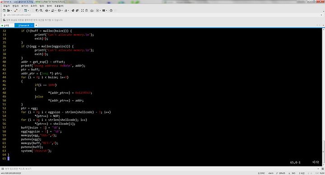This screenshot has width=325, height=175.
Task: Open the tab list dropdown at far right
Action: pyautogui.click(x=323, y=25)
